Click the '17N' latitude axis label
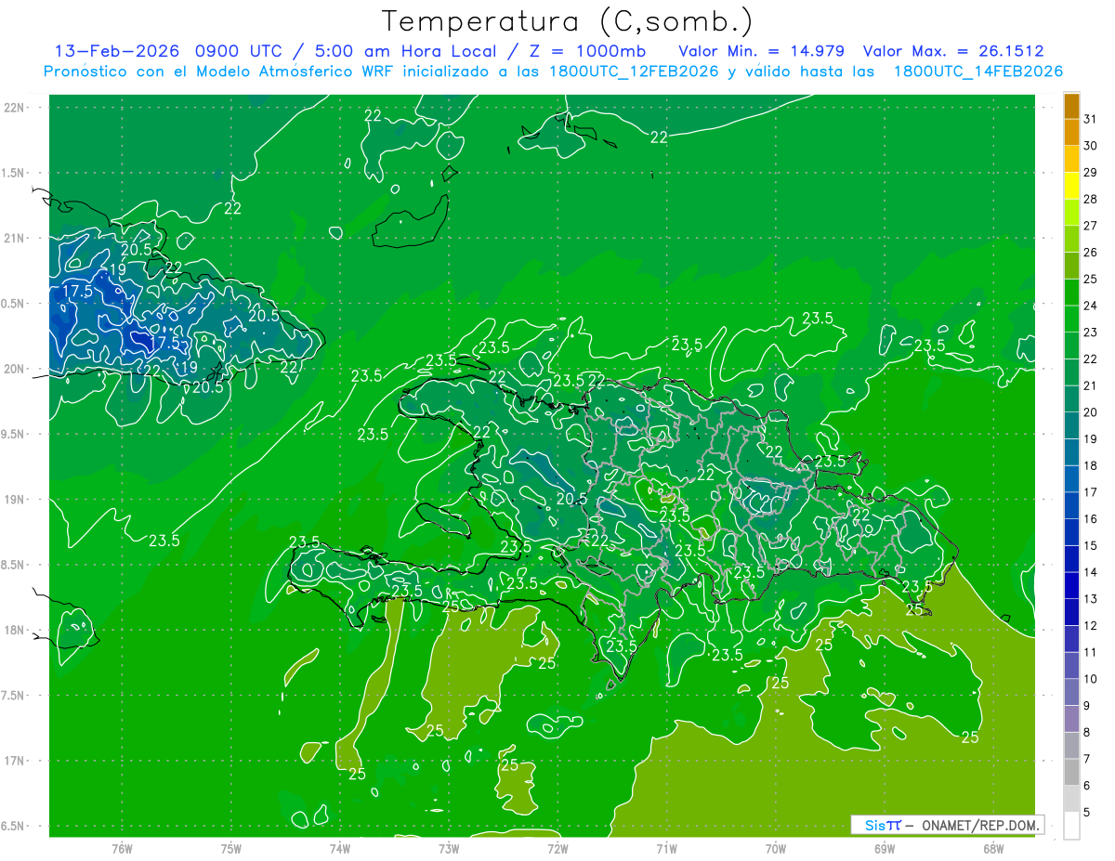Image resolution: width=1115 pixels, height=861 pixels. pyautogui.click(x=14, y=761)
